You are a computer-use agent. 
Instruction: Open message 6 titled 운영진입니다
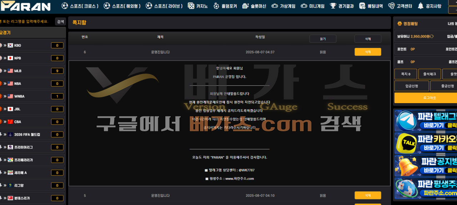click(160, 52)
